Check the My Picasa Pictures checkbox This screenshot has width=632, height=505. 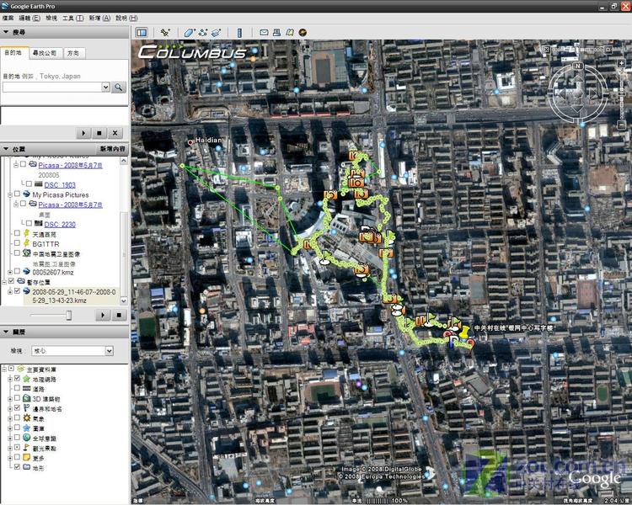(18, 194)
